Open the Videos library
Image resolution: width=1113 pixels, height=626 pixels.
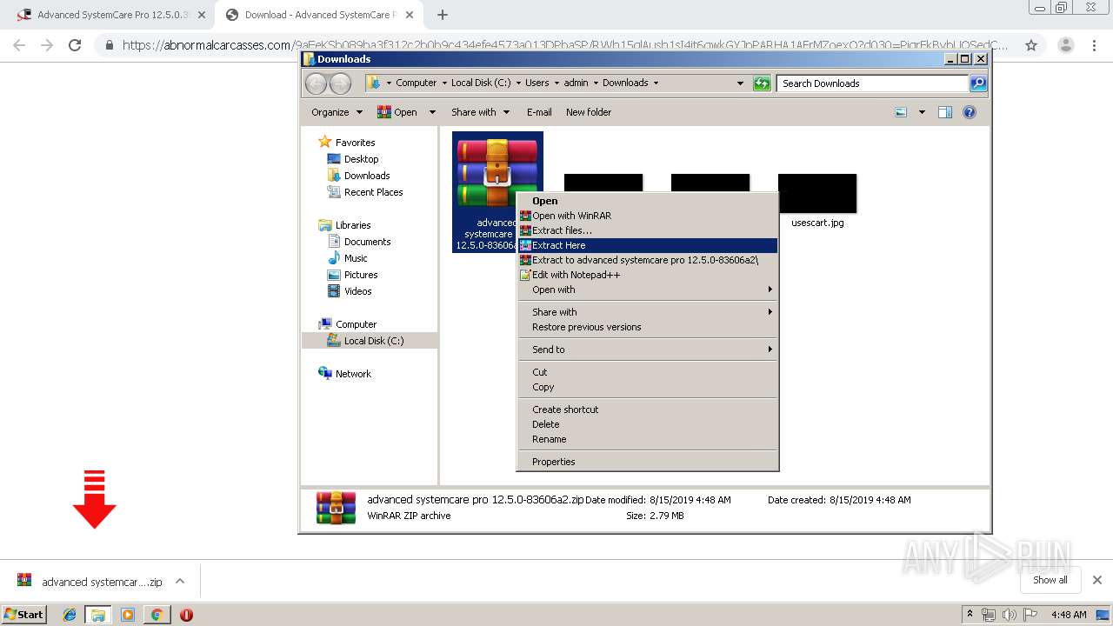[x=357, y=291]
